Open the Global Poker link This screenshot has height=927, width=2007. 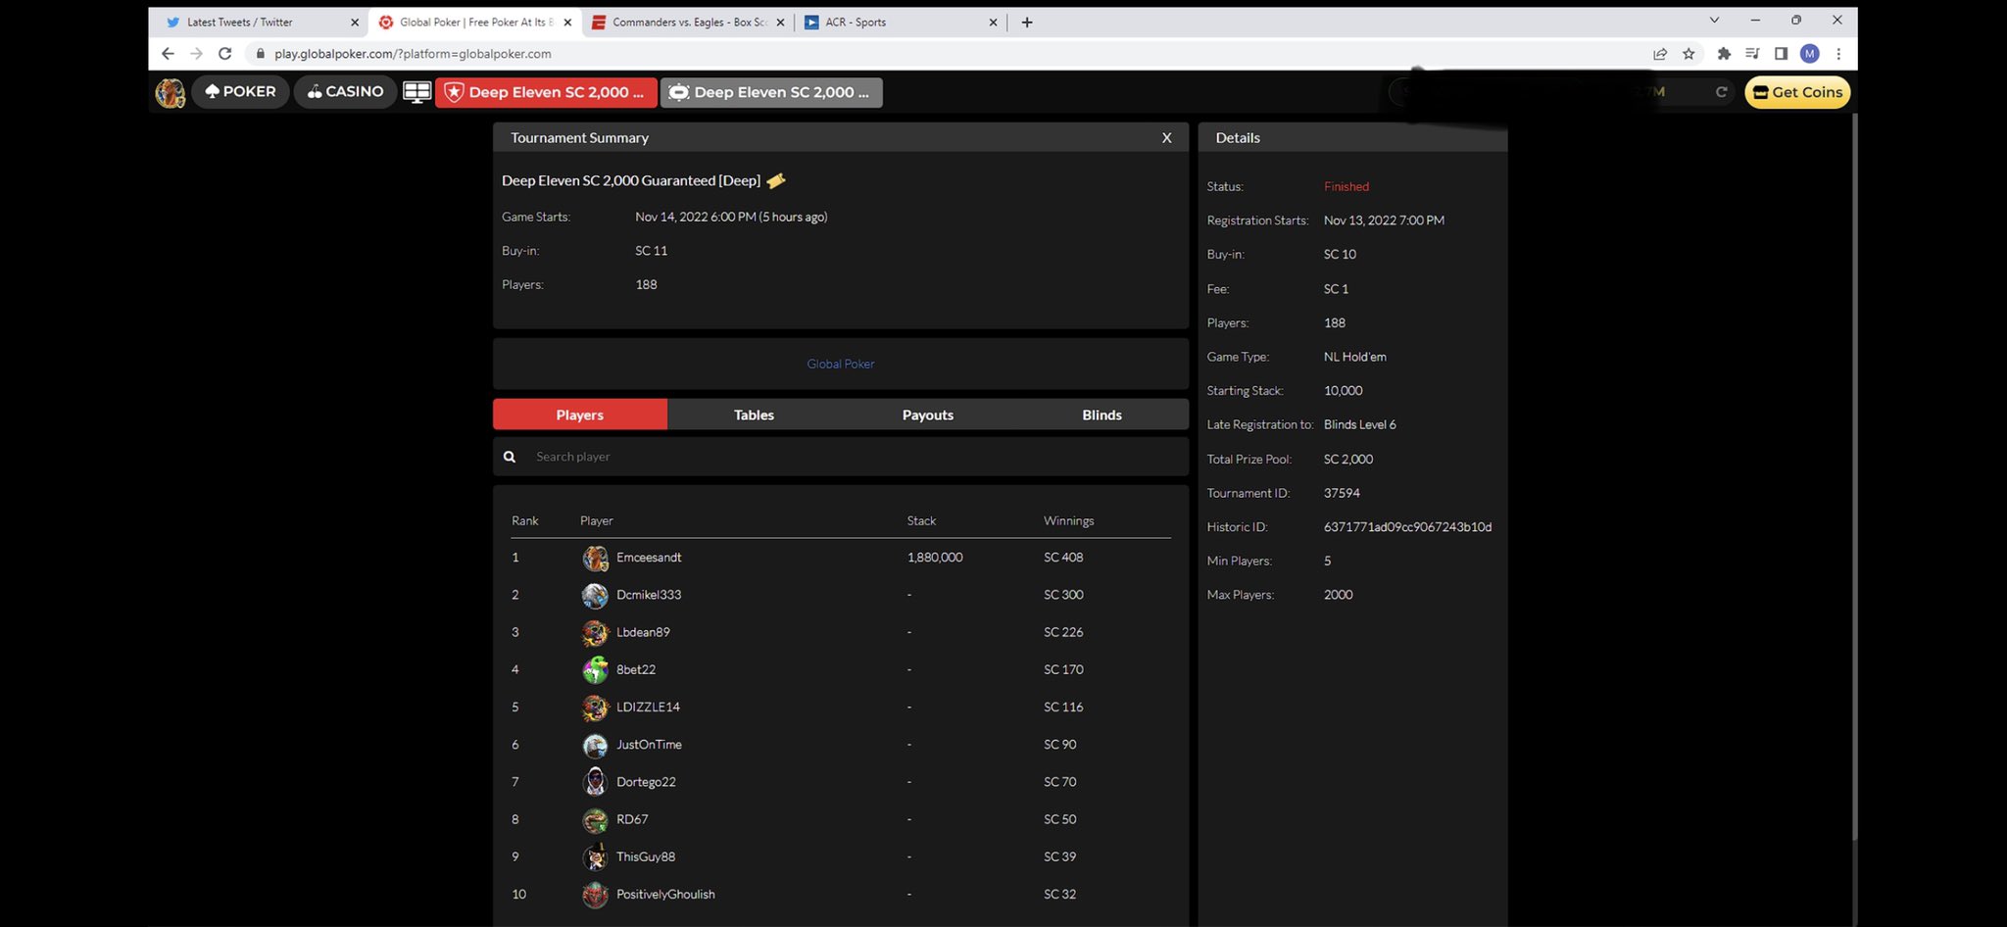point(840,363)
